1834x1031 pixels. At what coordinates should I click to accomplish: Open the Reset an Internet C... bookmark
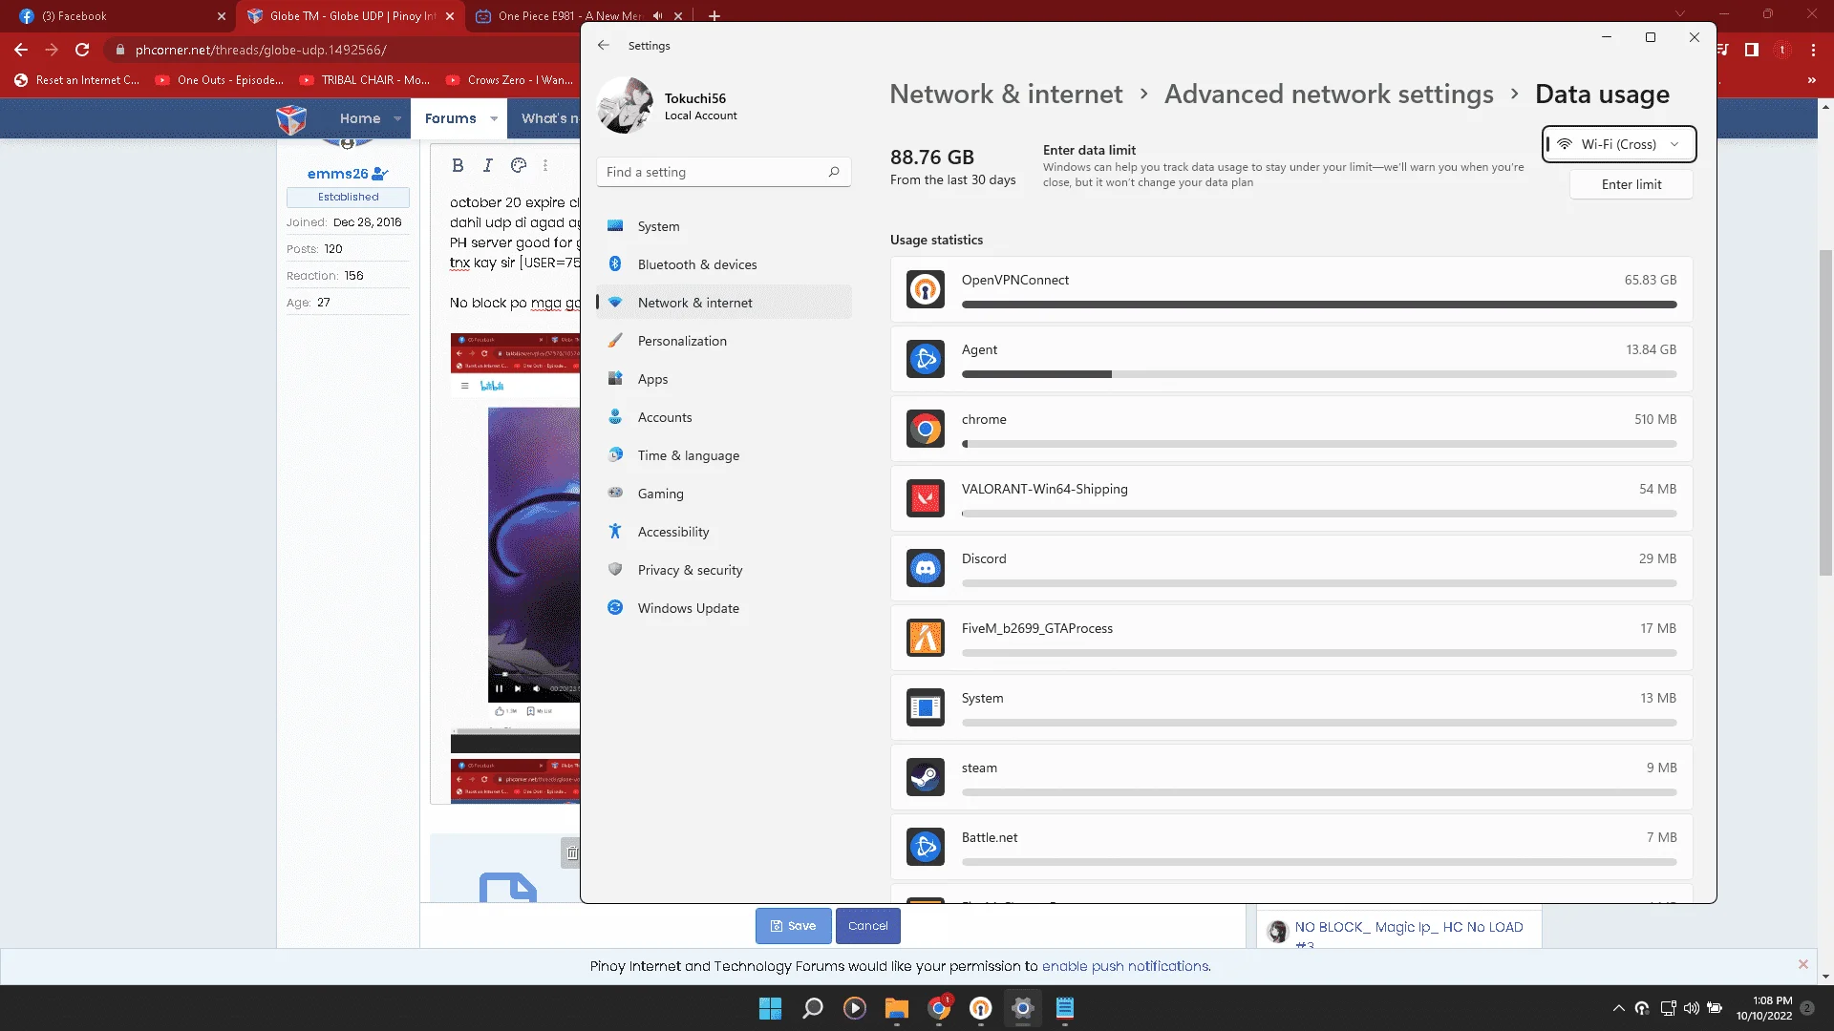tap(77, 80)
